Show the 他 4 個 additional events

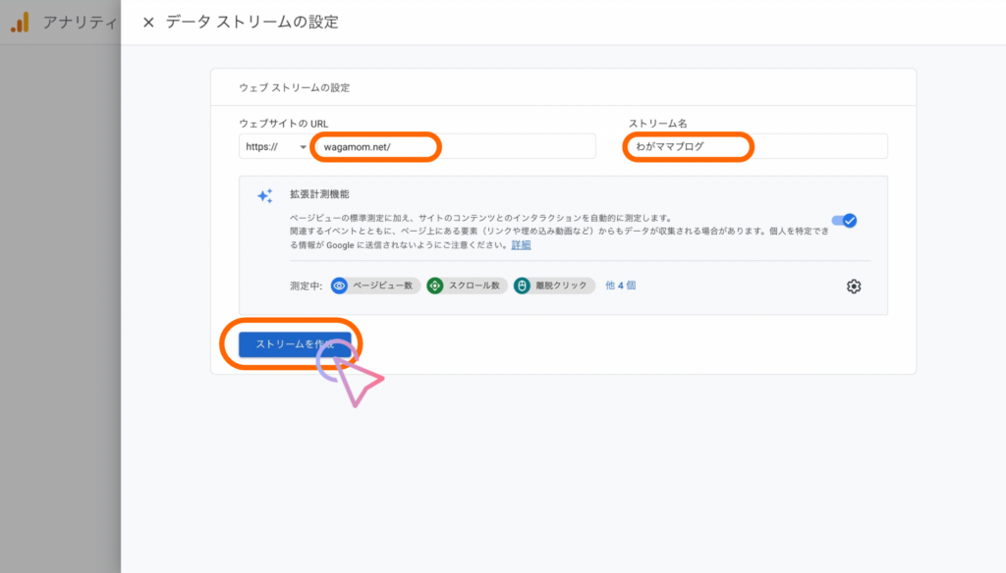[x=620, y=286]
